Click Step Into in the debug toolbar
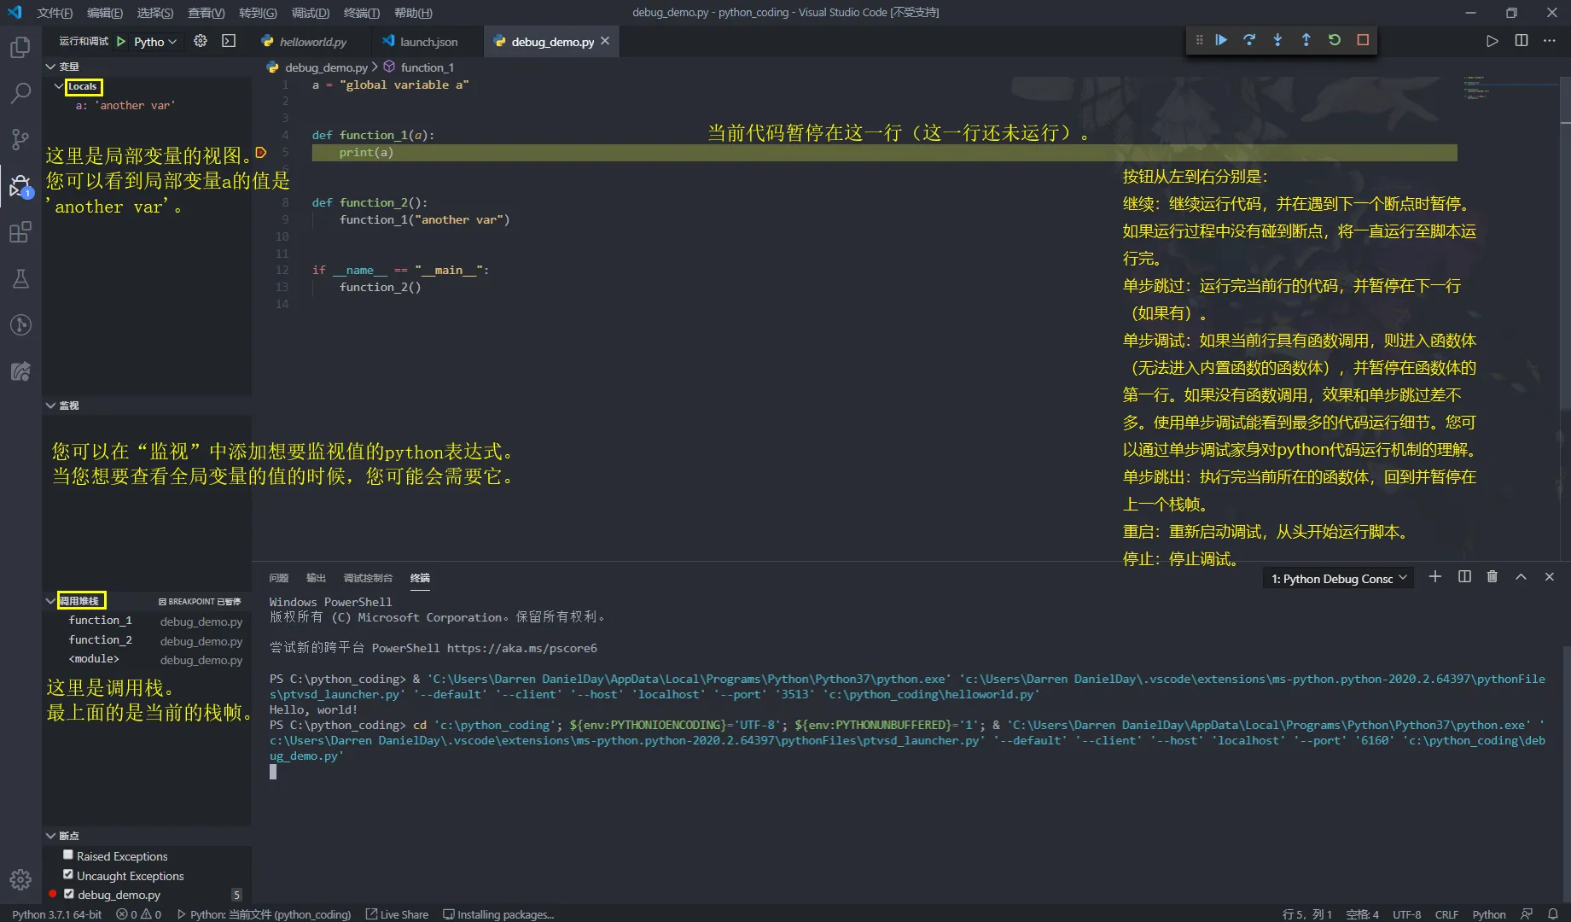Image resolution: width=1571 pixels, height=922 pixels. 1277,40
